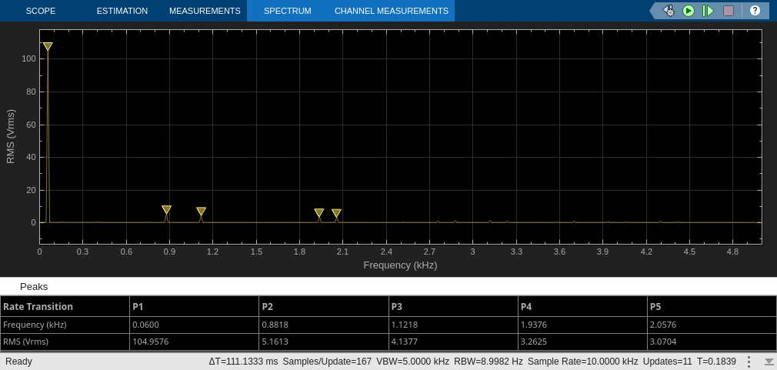
Task: Click the Frequency (kHz) axis label
Action: (400, 265)
